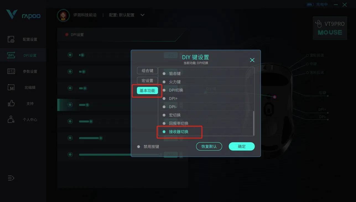
Task: Open 配置设置 from the sidebar icon
Action: point(11,39)
